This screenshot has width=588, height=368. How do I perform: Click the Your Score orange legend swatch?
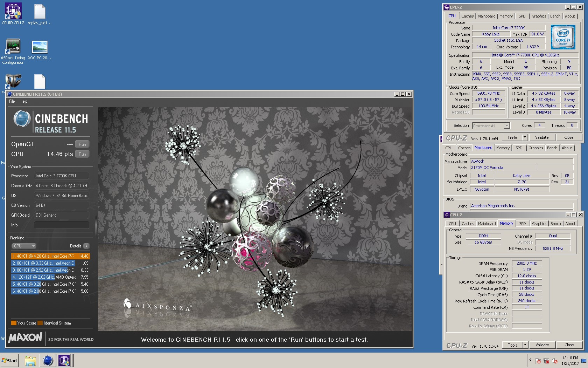tap(14, 323)
